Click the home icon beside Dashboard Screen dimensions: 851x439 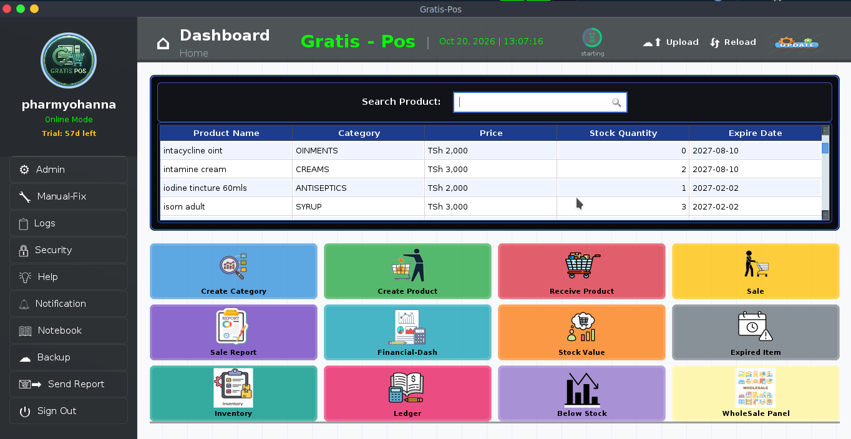coord(163,43)
